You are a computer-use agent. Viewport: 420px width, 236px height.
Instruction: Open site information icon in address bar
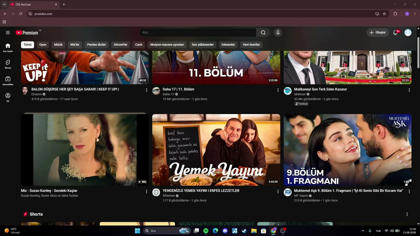(x=30, y=14)
